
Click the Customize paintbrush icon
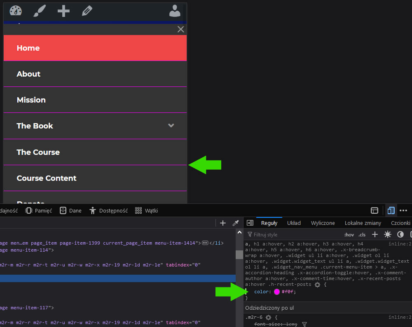click(40, 11)
